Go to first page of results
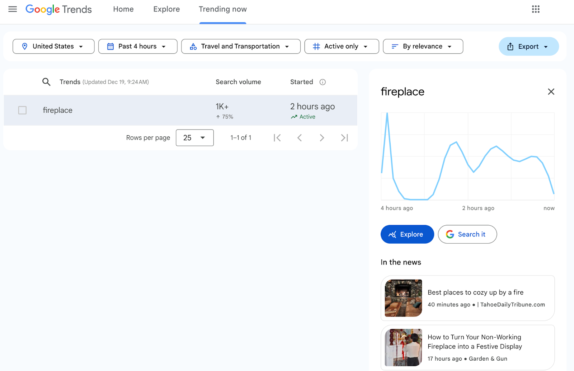 tap(277, 138)
